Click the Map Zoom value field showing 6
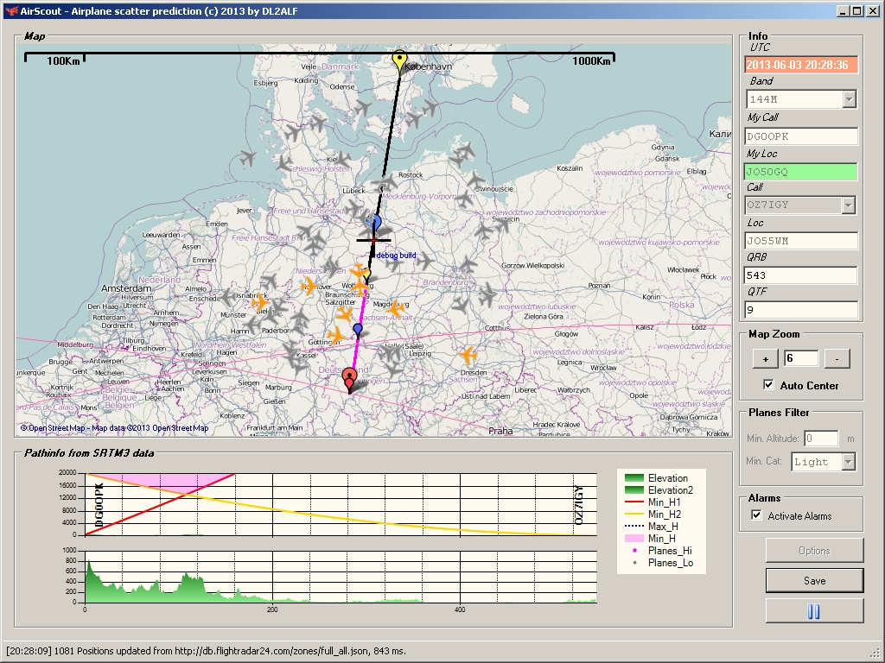 [x=801, y=358]
